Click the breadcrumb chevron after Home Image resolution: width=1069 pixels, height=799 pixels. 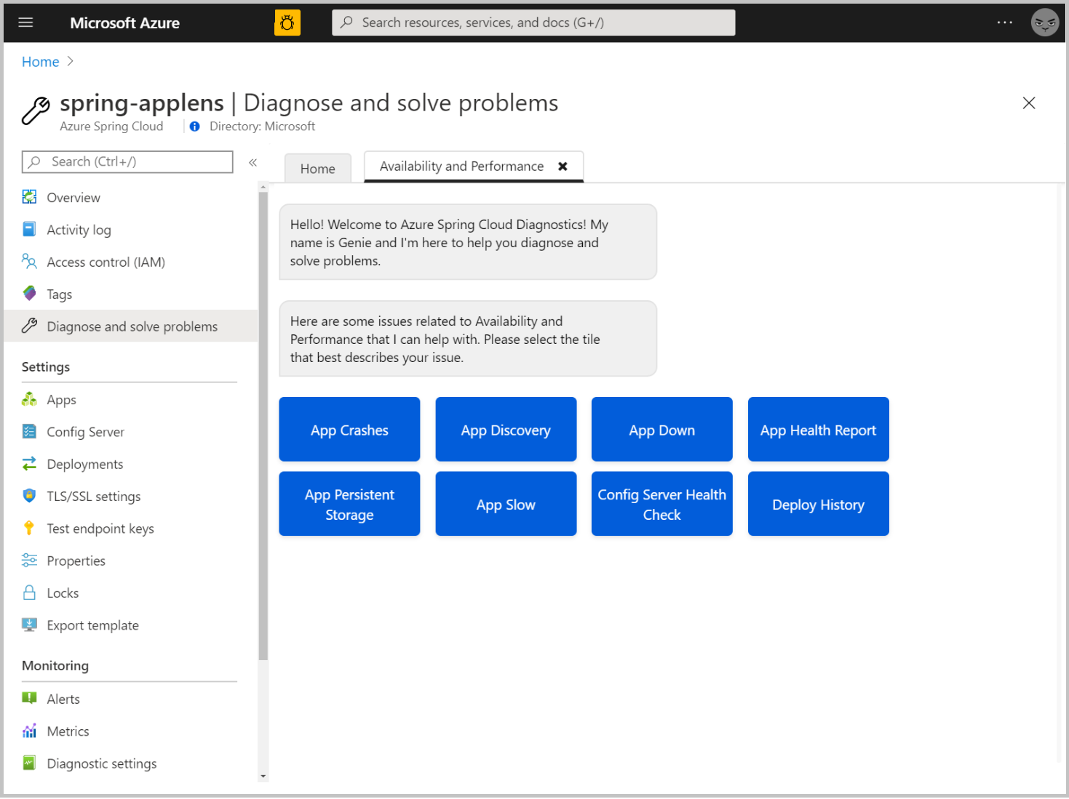tap(71, 62)
